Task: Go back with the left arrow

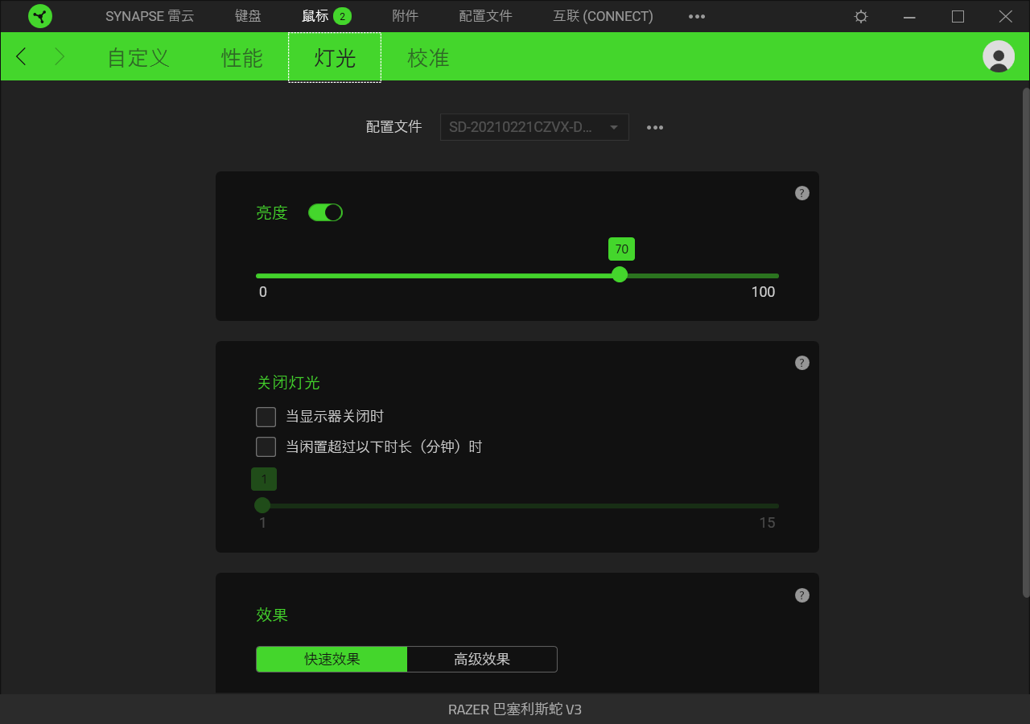Action: pos(22,56)
